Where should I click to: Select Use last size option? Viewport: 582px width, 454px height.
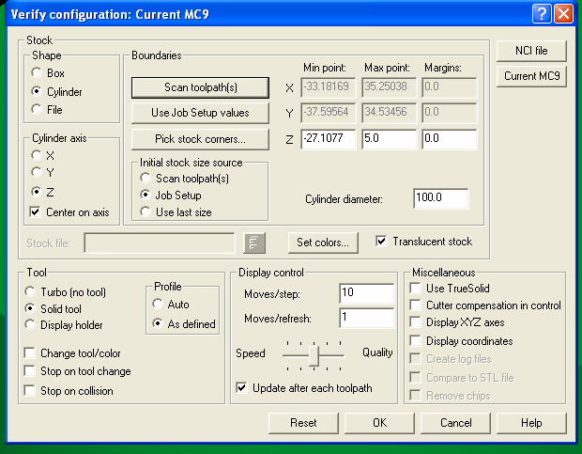[145, 211]
